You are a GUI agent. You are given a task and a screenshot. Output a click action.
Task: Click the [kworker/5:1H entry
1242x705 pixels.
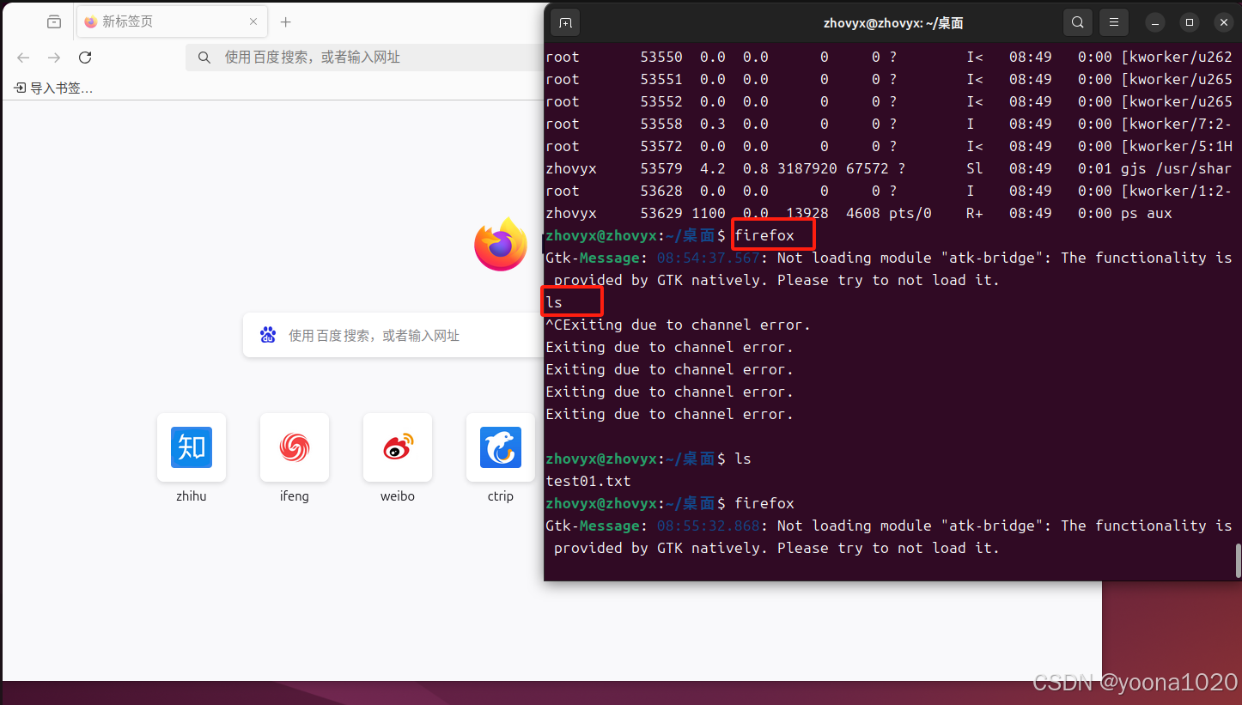tap(1176, 146)
